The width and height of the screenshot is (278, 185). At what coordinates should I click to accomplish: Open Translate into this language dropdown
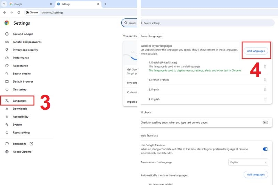tap(248, 162)
